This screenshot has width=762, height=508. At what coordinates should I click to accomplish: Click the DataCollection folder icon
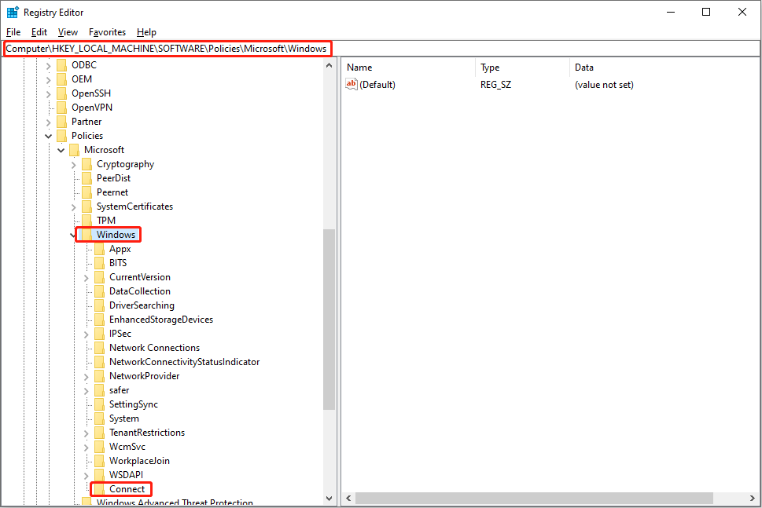[100, 291]
